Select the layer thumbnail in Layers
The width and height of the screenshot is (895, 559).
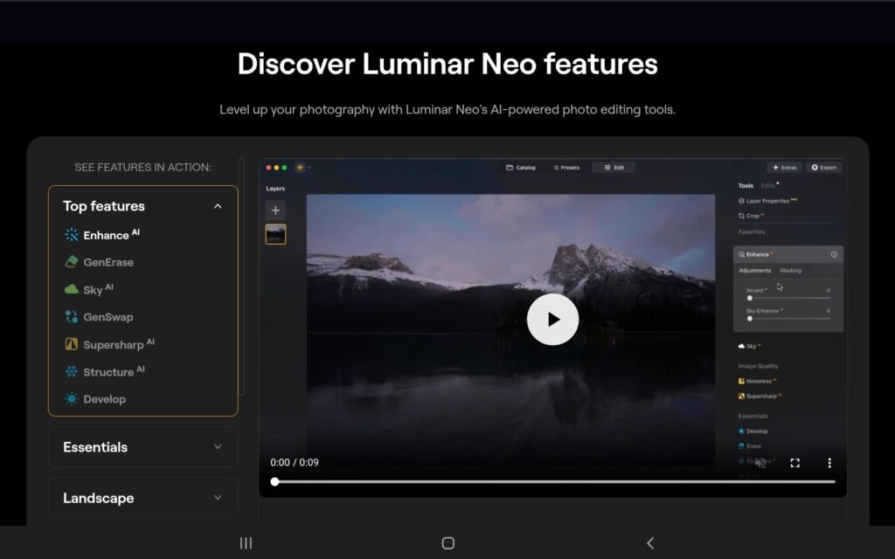click(x=275, y=234)
